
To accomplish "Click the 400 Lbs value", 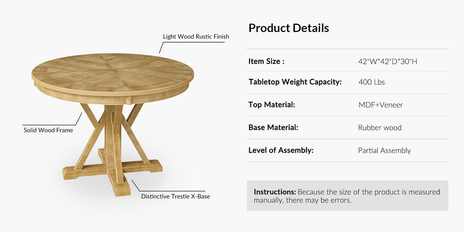I will [371, 82].
